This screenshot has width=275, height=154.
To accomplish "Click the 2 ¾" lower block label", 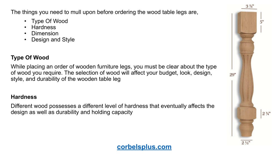I will (266, 114).
